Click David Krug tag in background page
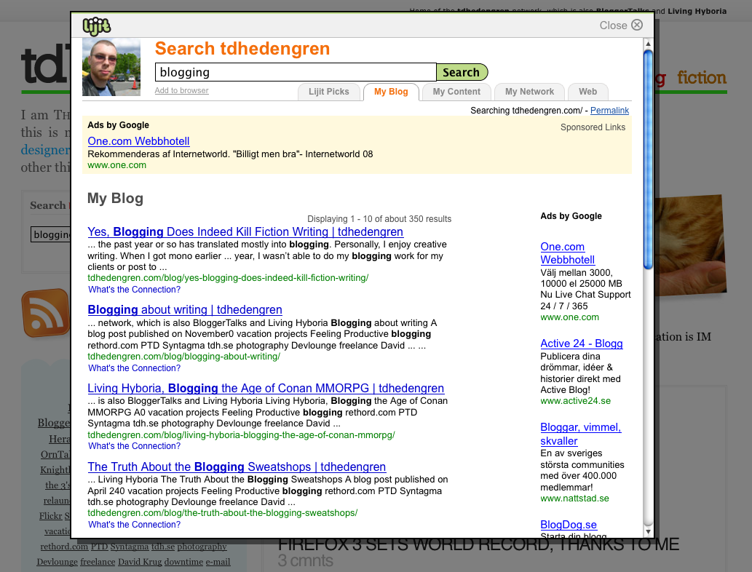The image size is (752, 572). point(140,562)
